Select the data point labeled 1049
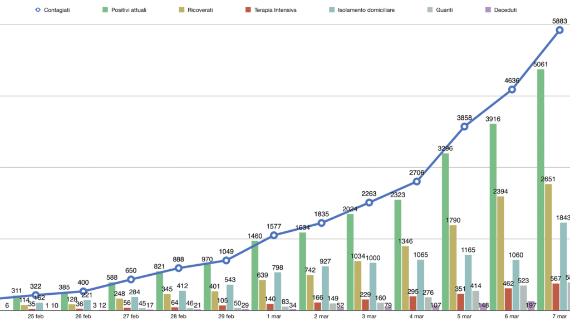This screenshot has width=570, height=321. tap(226, 260)
